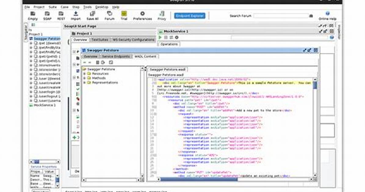This screenshot has height=192, width=365.
Task: Click the Endpoint Explorer button
Action: (x=190, y=16)
